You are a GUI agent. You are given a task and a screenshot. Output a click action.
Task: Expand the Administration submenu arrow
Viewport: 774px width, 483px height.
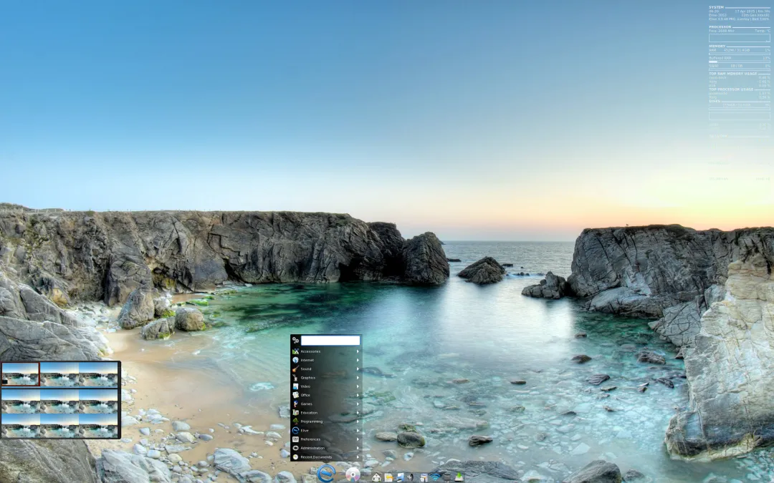(358, 449)
